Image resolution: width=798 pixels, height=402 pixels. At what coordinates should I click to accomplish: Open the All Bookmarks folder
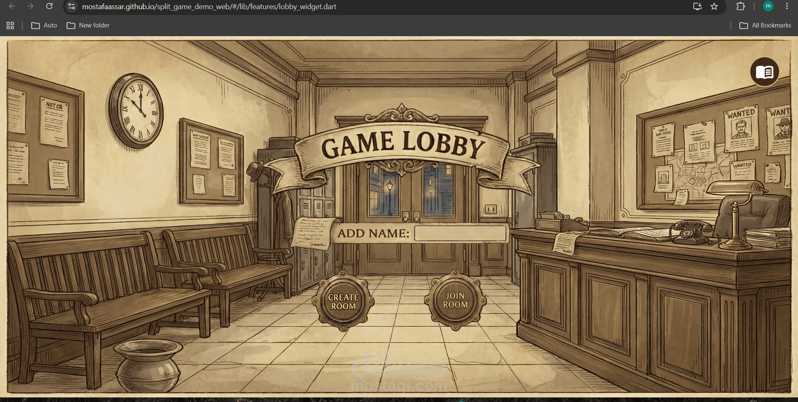765,25
